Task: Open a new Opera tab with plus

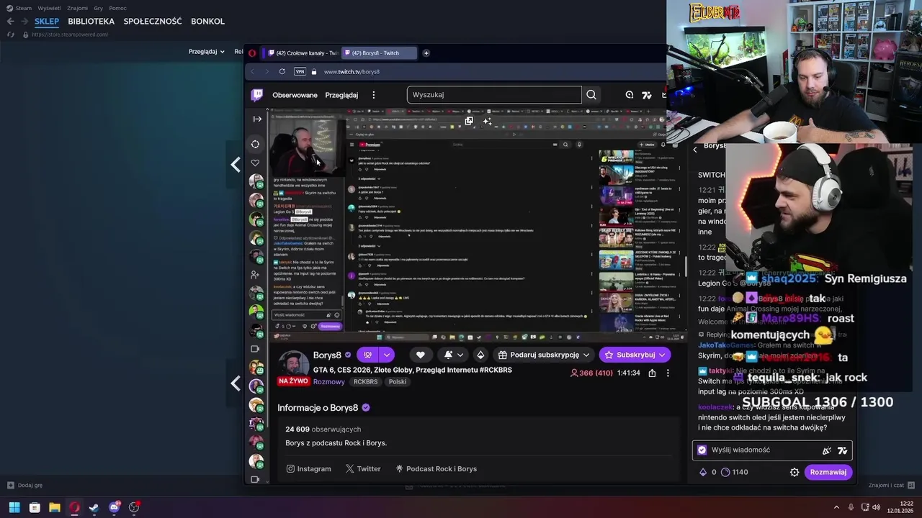Action: click(x=426, y=53)
